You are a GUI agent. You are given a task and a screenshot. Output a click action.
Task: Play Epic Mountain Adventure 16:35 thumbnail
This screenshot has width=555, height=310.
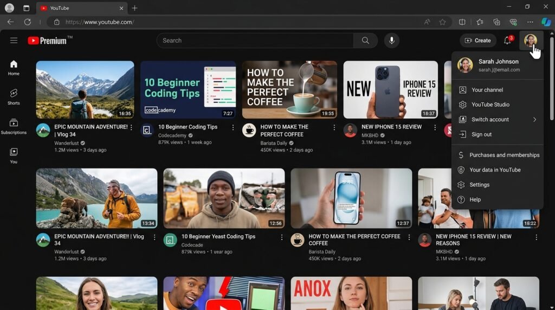click(85, 89)
